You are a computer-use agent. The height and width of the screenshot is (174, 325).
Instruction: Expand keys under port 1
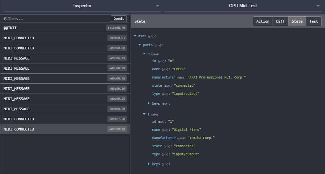(149, 164)
